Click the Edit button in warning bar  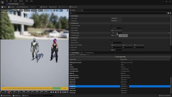coord(64,88)
